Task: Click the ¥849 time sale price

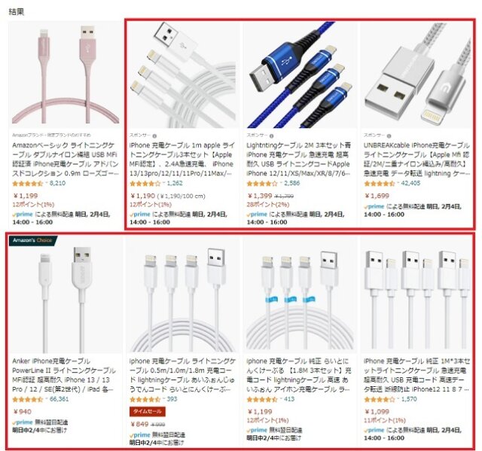Action: click(x=139, y=425)
